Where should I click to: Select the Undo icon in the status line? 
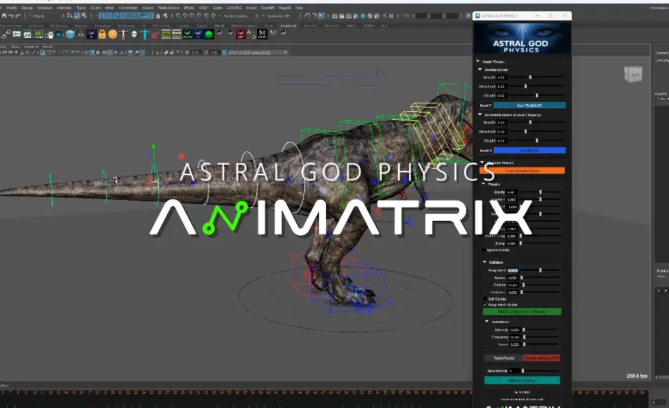click(x=11, y=14)
